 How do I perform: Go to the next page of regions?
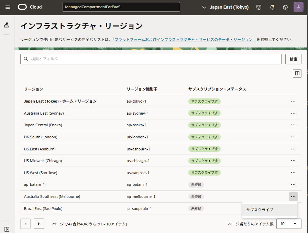click(39, 224)
